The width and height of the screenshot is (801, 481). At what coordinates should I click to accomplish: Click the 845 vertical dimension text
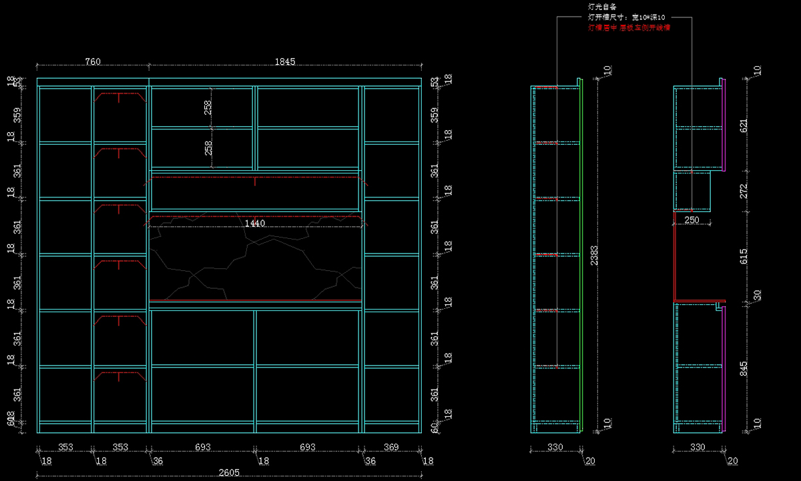pos(744,369)
